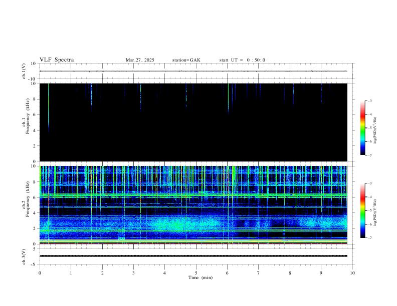
Task: Click the 8 kHz tick label on ch.1 axis
Action: [35, 99]
